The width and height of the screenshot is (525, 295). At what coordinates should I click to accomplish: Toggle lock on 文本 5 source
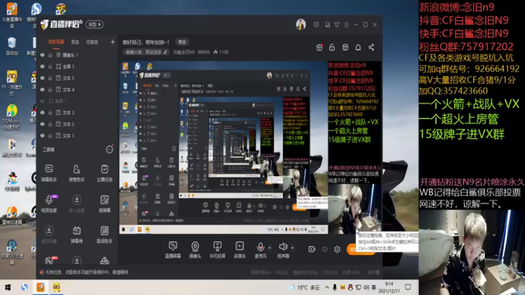(x=51, y=78)
